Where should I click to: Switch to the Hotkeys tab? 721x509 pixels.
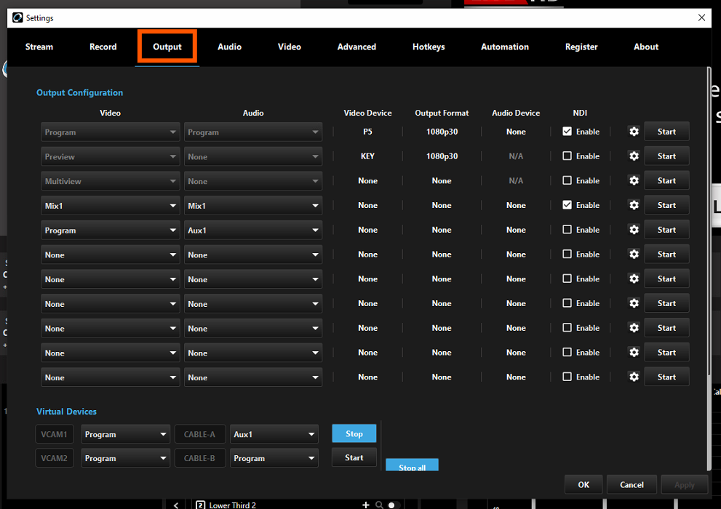pyautogui.click(x=429, y=47)
